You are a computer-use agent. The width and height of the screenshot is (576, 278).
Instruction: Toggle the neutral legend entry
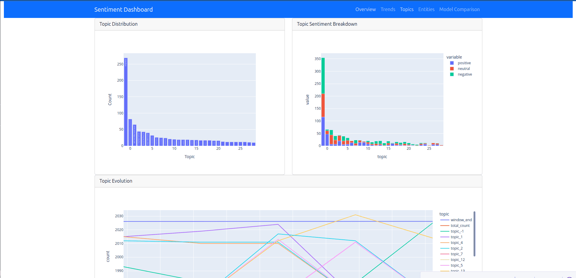point(463,68)
